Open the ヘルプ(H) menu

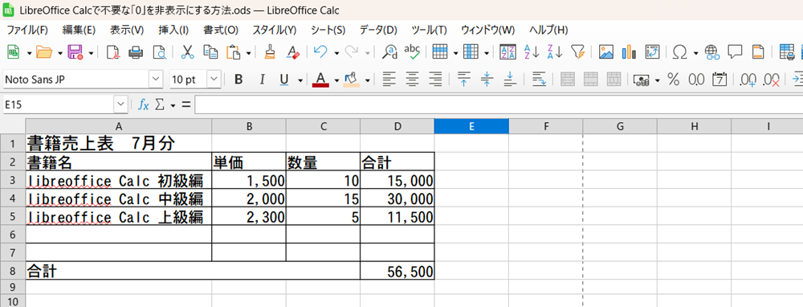coord(548,30)
